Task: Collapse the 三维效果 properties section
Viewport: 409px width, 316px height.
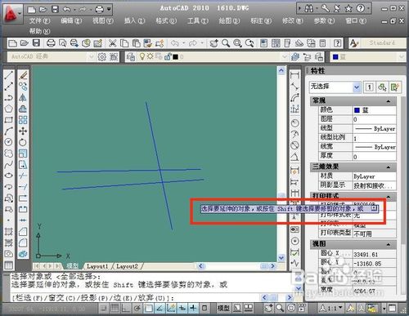Action: pos(389,167)
